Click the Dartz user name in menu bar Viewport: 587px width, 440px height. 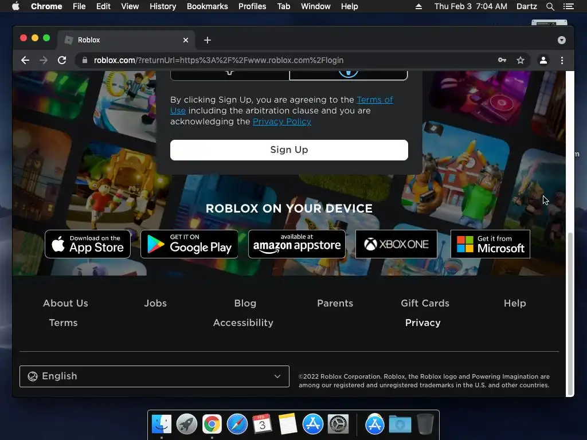(x=526, y=6)
